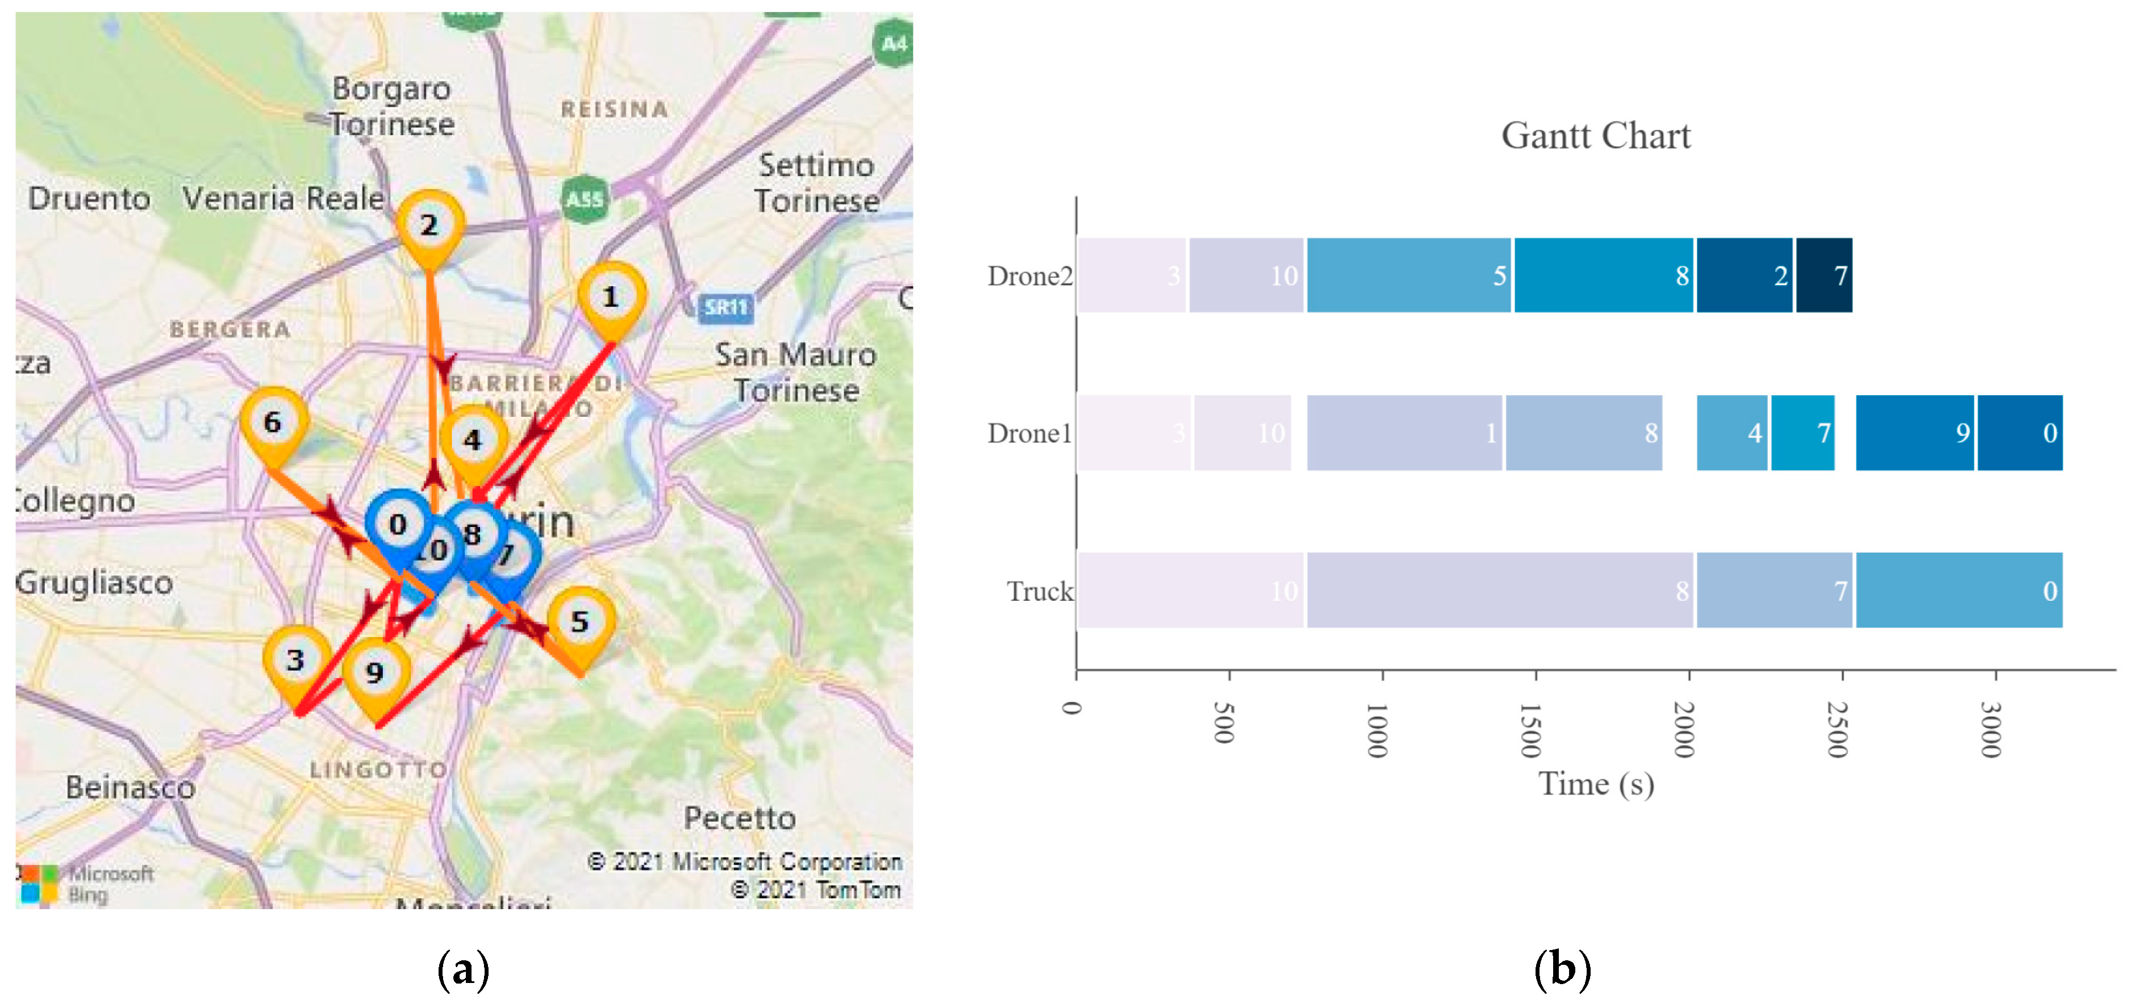This screenshot has width=2136, height=1004.
Task: Click the Truck row label
Action: point(1040,591)
